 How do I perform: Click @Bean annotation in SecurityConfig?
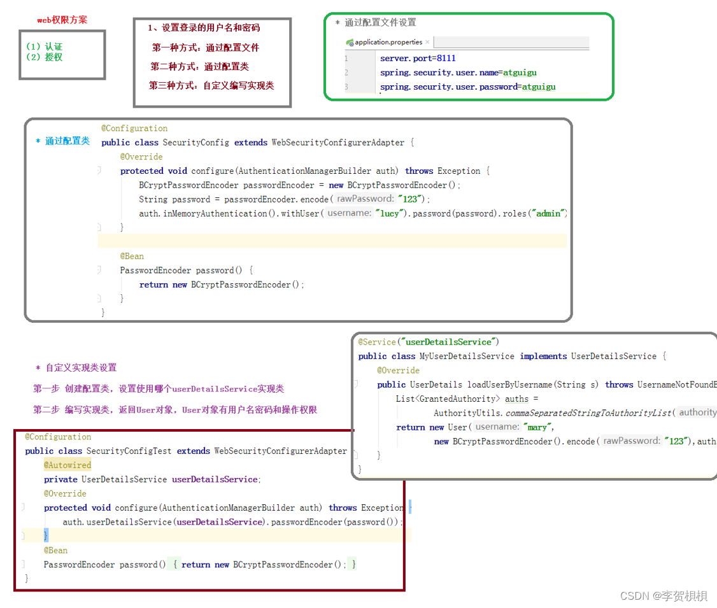coord(132,257)
